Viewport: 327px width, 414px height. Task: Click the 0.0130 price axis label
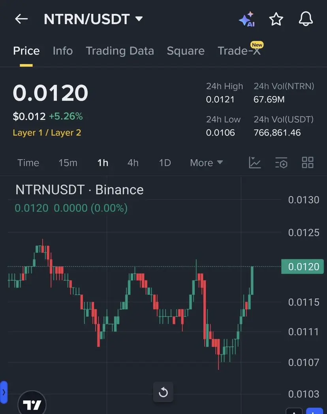click(x=304, y=200)
